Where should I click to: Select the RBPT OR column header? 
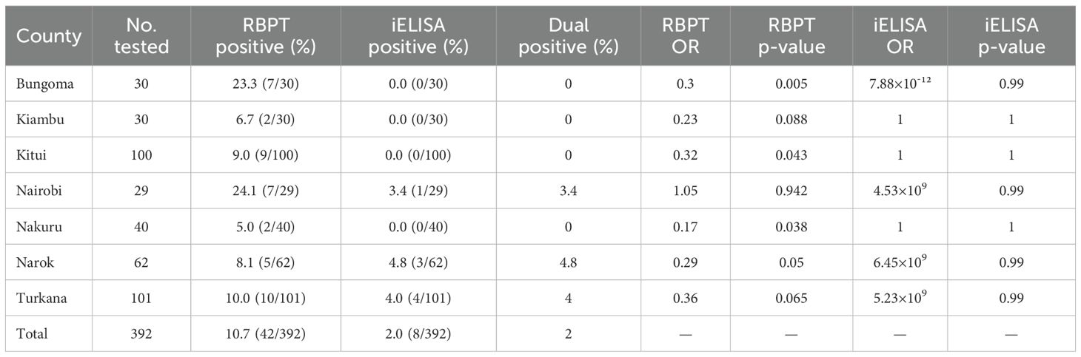pyautogui.click(x=685, y=35)
